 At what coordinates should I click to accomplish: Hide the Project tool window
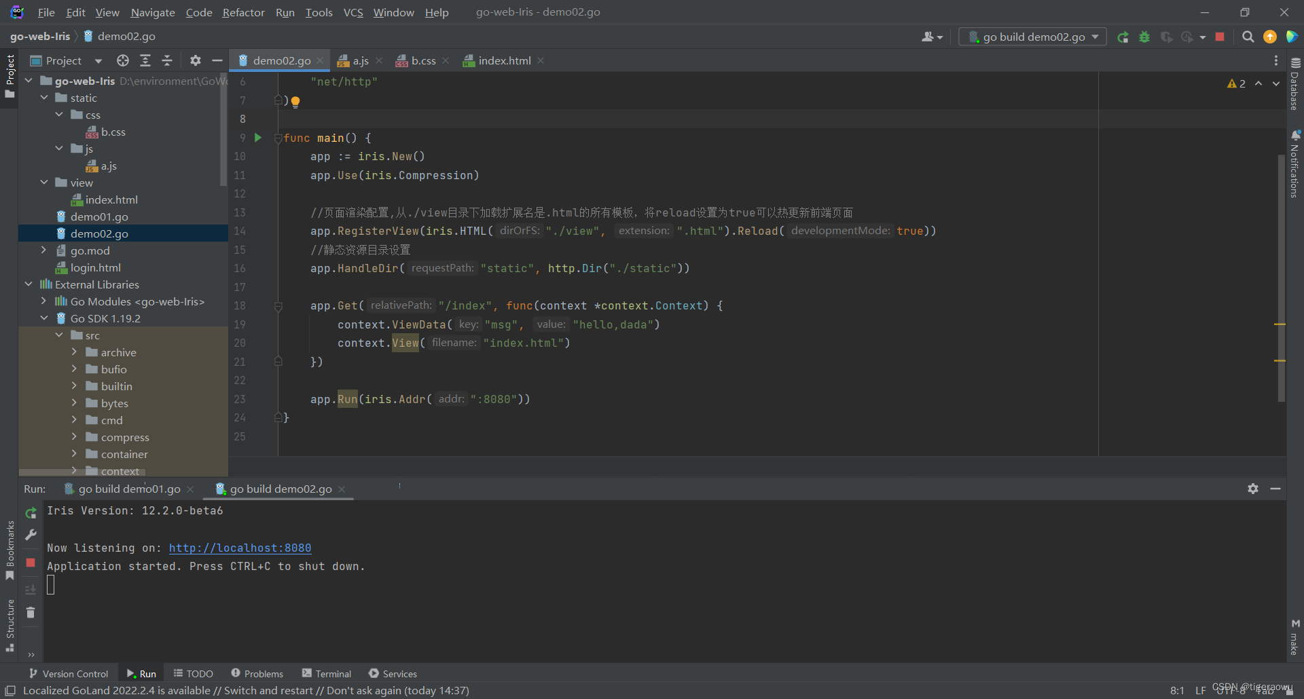point(217,60)
